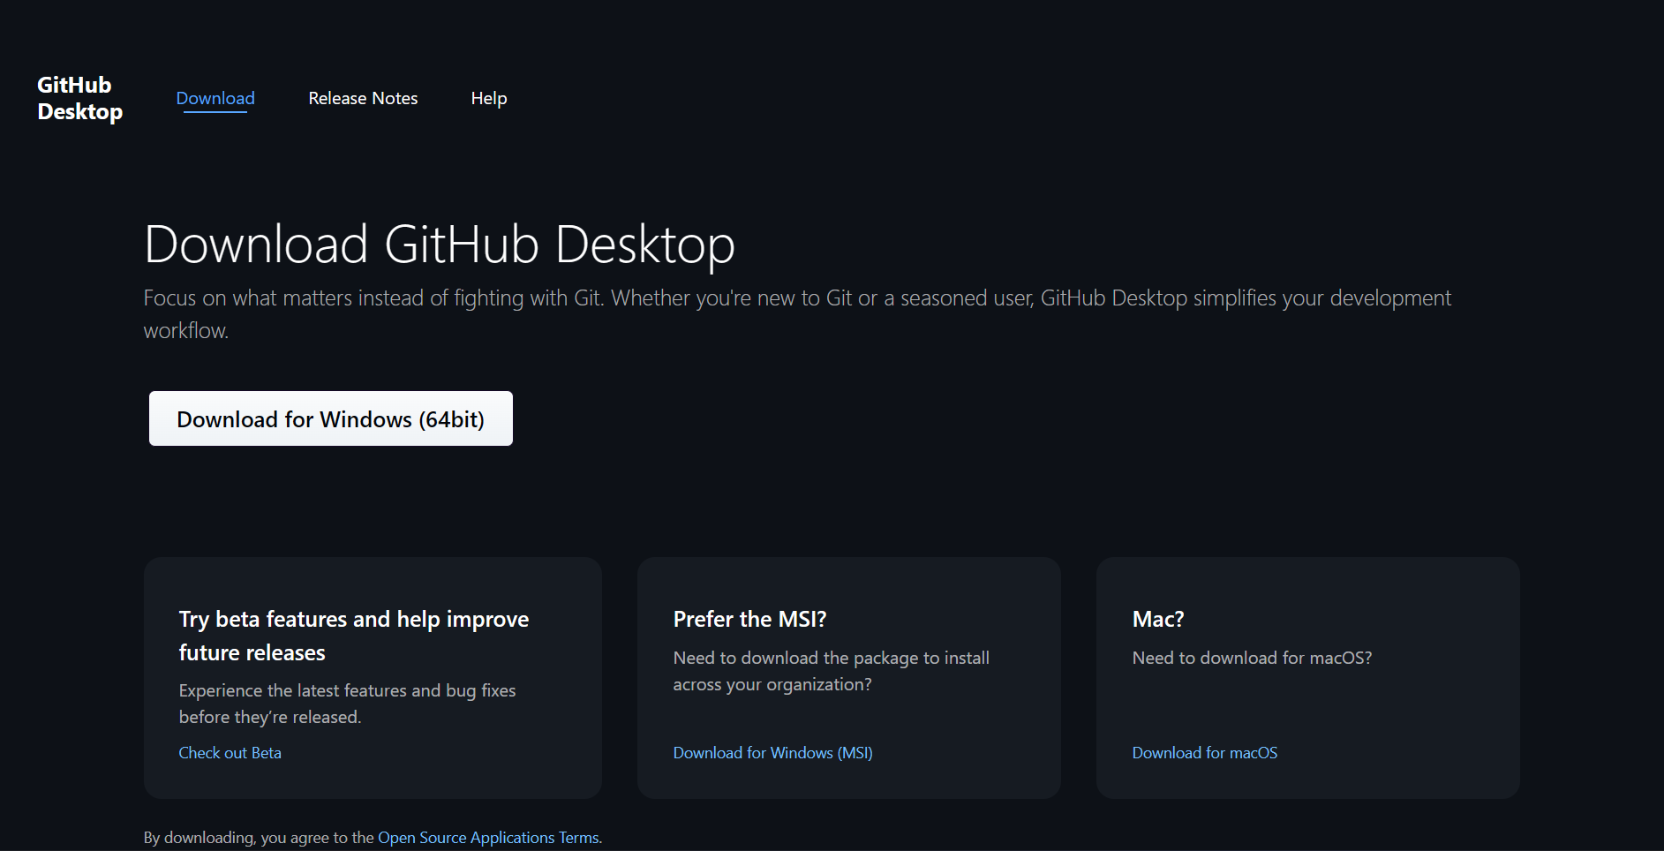The height and width of the screenshot is (851, 1664).
Task: Open the Download nav tab
Action: click(x=215, y=98)
